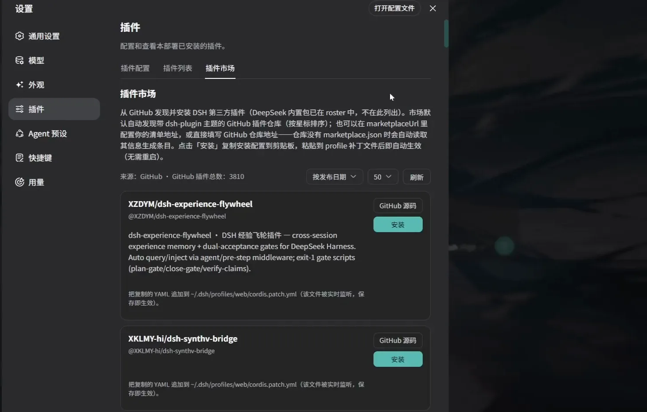Expand the 50 page-size dropdown
647x412 pixels.
tap(383, 177)
